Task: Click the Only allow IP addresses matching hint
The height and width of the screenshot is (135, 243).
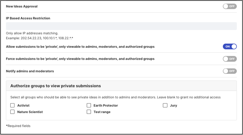Action: (32, 33)
